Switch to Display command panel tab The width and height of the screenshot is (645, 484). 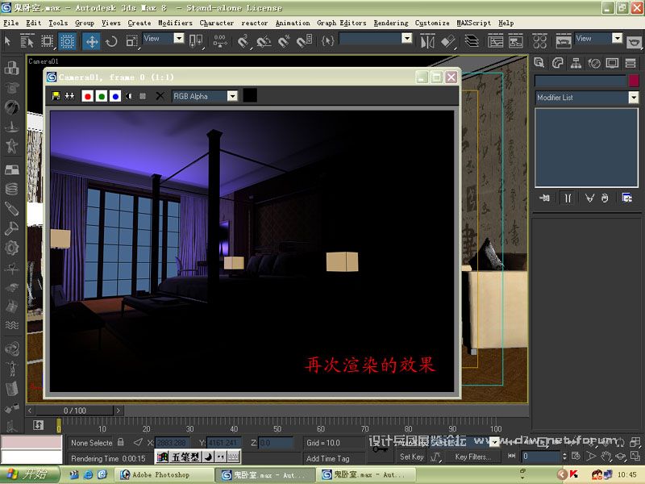pyautogui.click(x=612, y=63)
